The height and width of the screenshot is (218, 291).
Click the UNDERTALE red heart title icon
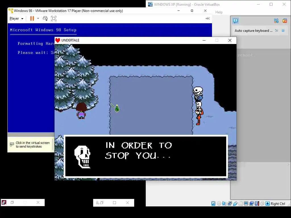[58, 40]
